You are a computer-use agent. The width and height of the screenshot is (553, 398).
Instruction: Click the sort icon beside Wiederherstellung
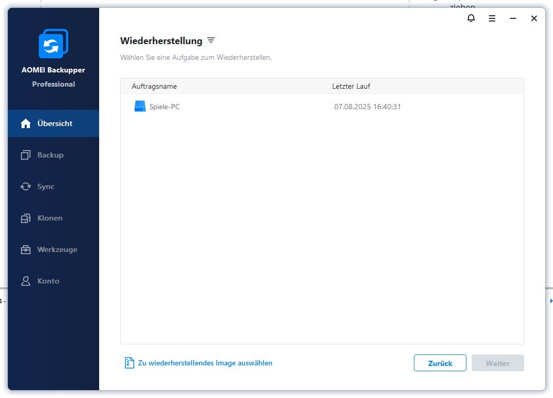click(x=211, y=40)
